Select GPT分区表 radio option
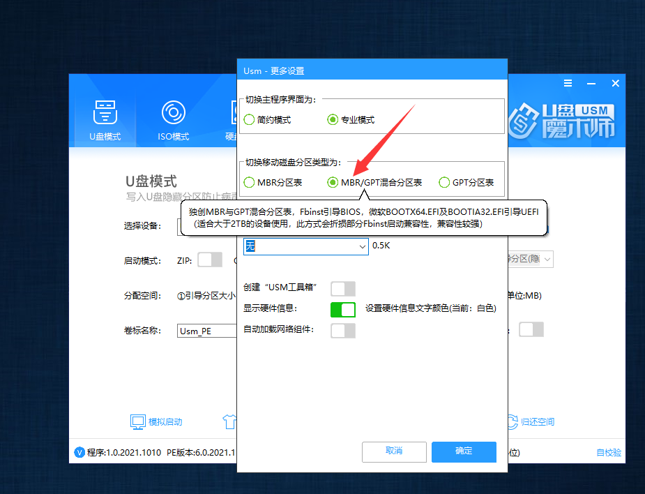Viewport: 645px width, 494px height. click(x=444, y=182)
